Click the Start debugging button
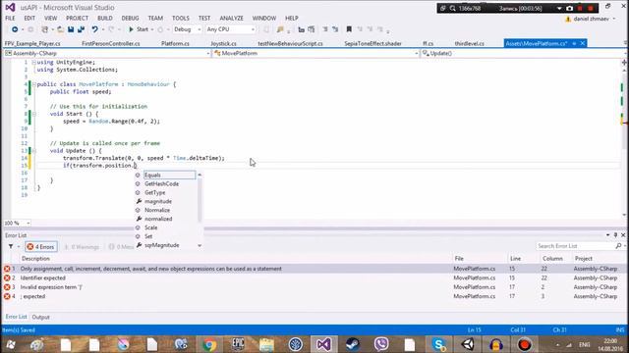The image size is (629, 353). (x=139, y=29)
